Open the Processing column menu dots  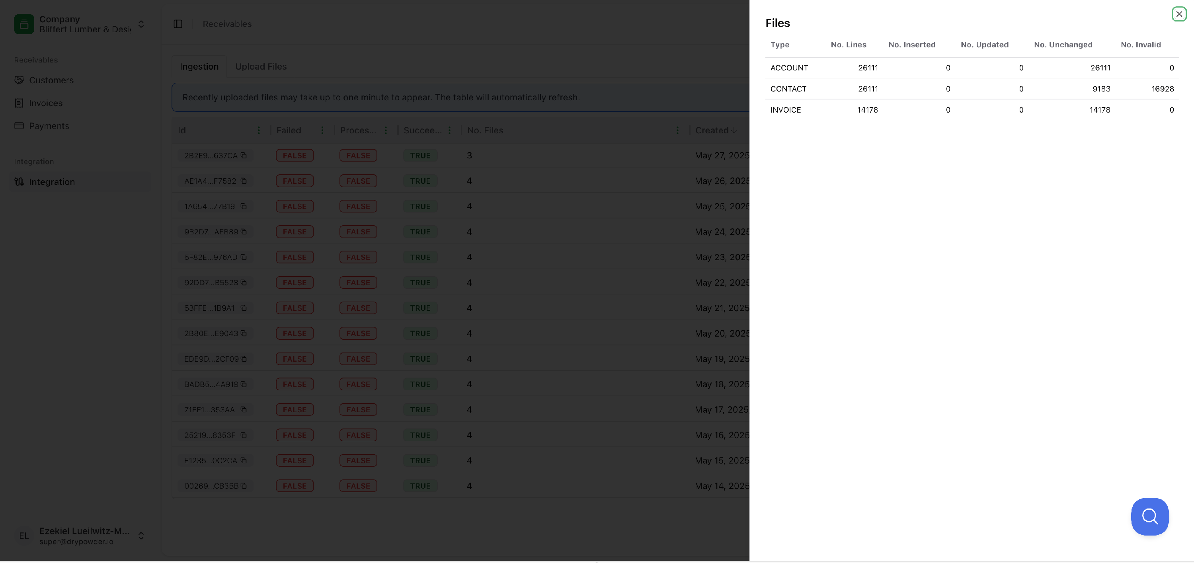tap(386, 130)
